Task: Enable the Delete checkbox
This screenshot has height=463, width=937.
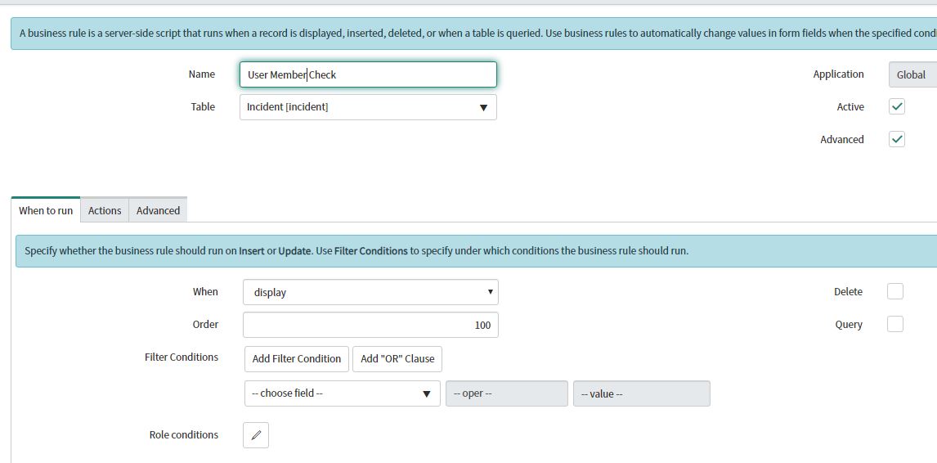Action: [895, 292]
